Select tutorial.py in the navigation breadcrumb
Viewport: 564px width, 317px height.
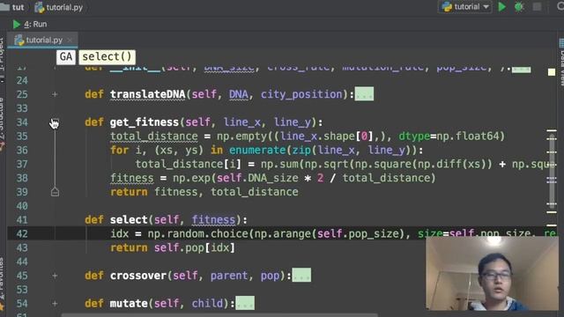tap(59, 7)
